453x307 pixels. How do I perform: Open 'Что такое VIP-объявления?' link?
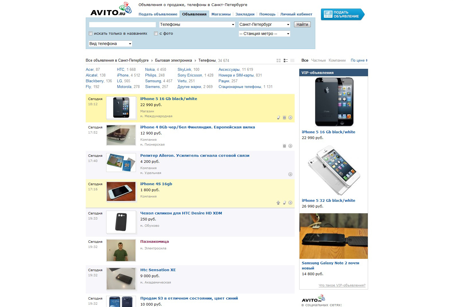click(342, 286)
